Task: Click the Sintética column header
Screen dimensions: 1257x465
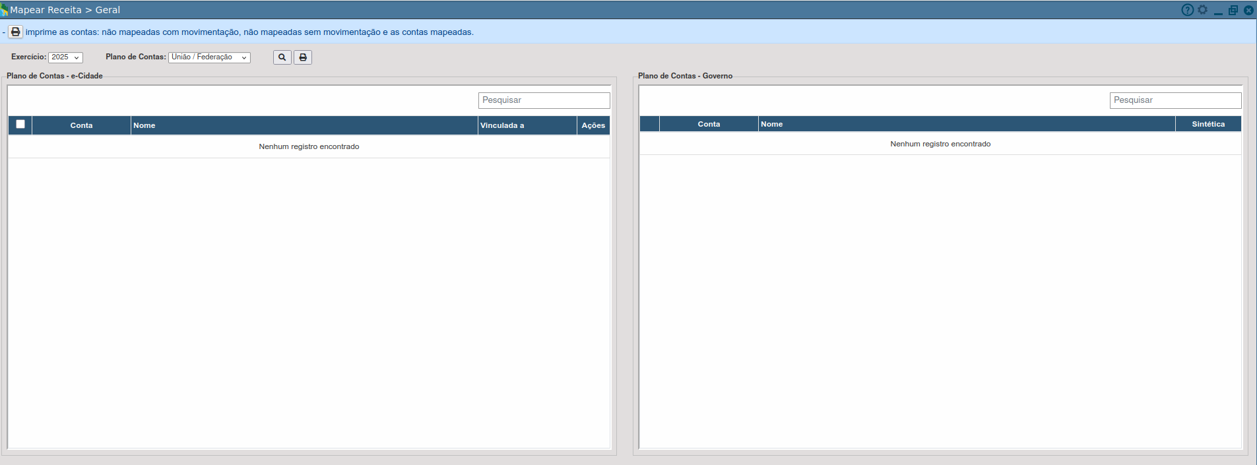Action: click(x=1208, y=124)
